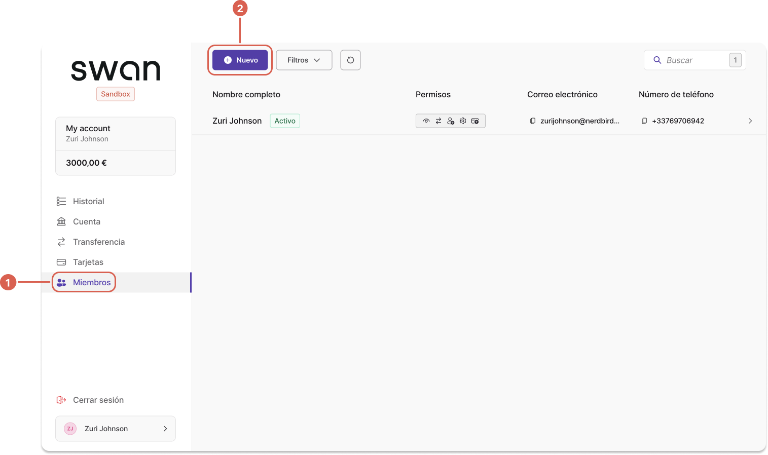Copy email using the clipboard icon

pyautogui.click(x=533, y=121)
